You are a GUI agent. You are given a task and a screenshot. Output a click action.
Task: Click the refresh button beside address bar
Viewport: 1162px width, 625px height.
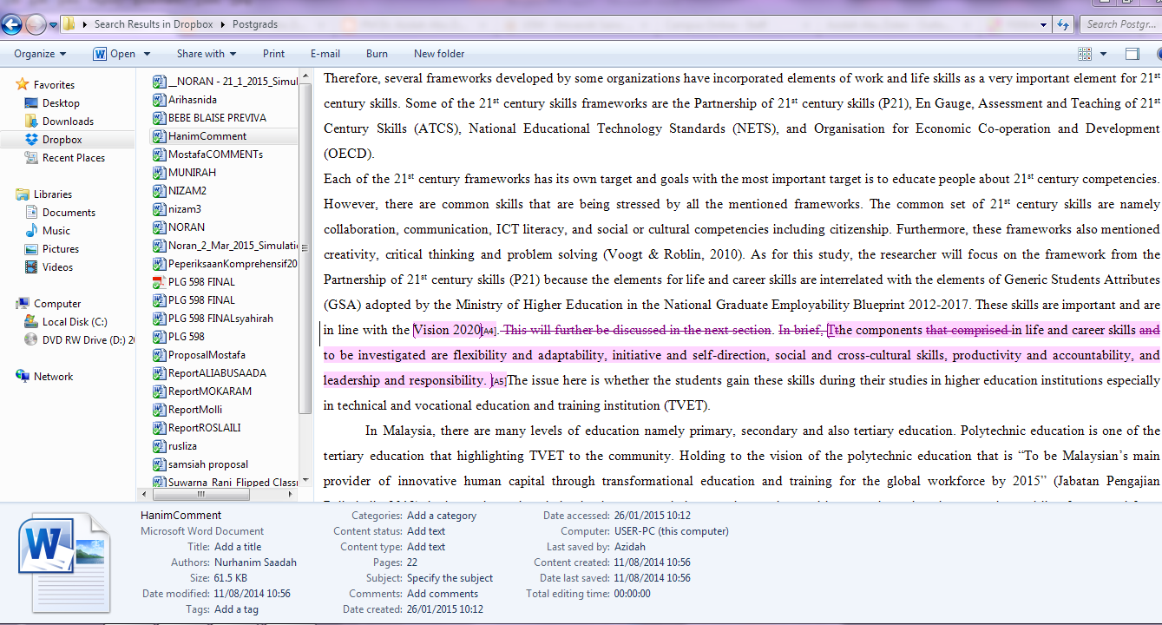[1063, 24]
